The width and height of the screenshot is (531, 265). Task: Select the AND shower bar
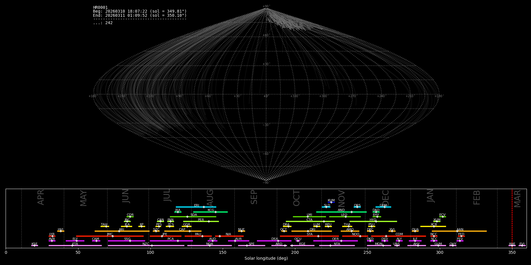point(341,212)
